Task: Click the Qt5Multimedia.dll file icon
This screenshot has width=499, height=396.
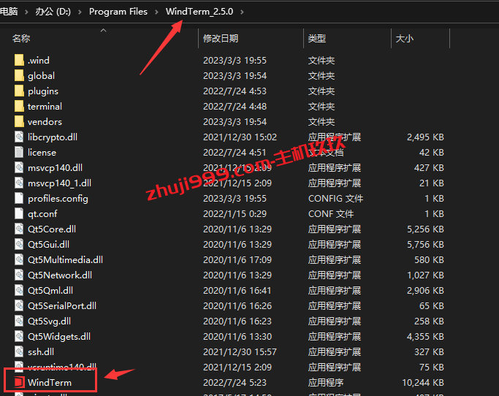Action: [19, 260]
